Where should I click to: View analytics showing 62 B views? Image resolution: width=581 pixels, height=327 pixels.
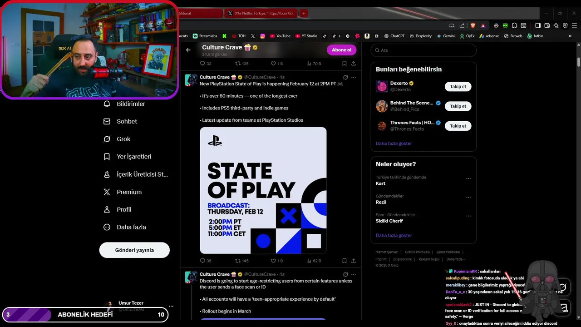point(313,261)
